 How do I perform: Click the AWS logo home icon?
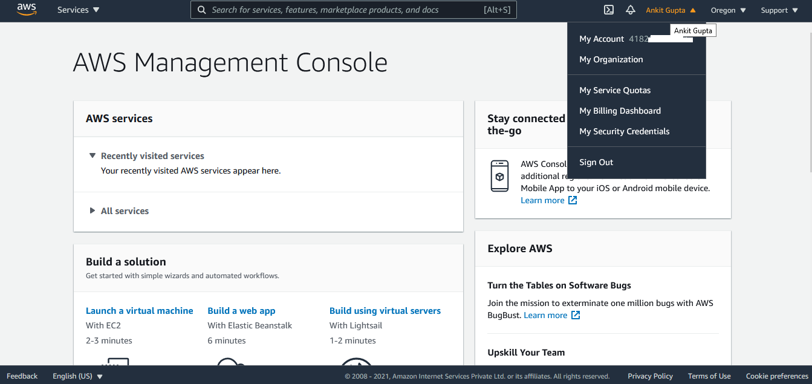(27, 10)
